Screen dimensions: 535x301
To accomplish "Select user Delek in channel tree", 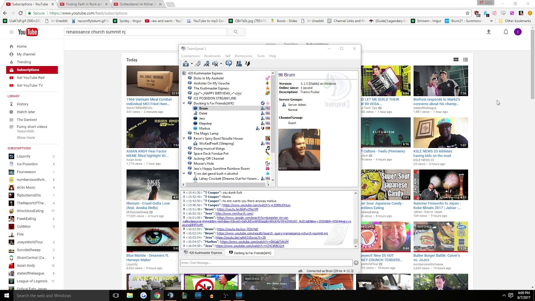I will click(203, 113).
